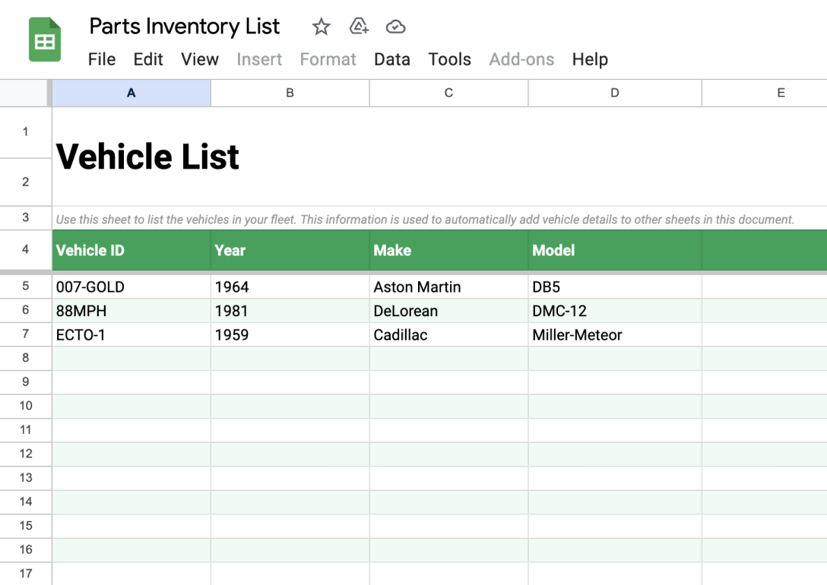Star the Parts Inventory List document

click(321, 27)
